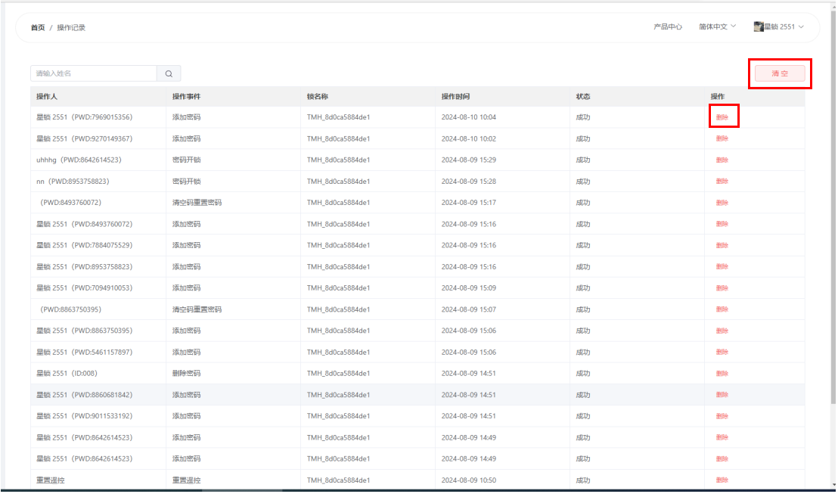838x494 pixels.
Task: Delete the record with PWD:5461157897
Action: [x=722, y=353]
